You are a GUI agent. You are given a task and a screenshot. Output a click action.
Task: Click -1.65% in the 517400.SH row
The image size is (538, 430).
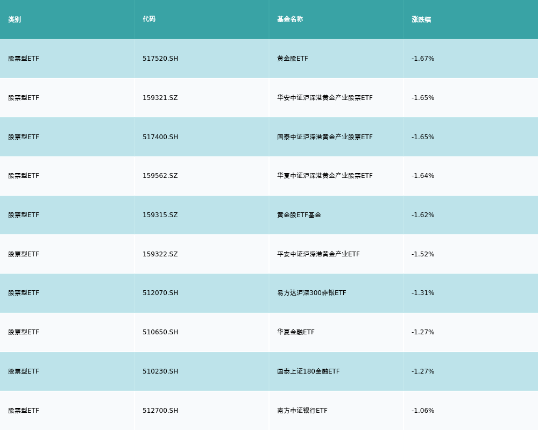tap(423, 137)
